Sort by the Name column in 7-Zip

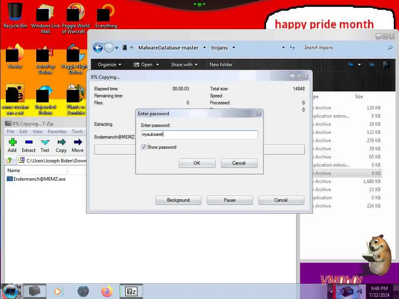[x=36, y=171]
